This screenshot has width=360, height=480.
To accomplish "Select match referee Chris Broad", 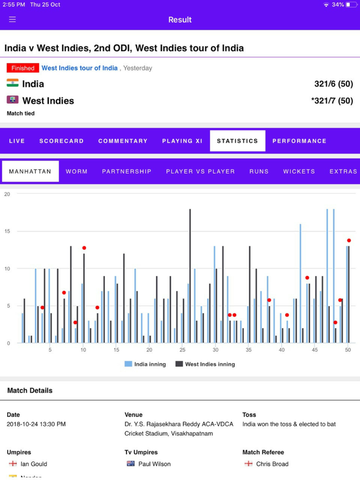I will pos(273,464).
